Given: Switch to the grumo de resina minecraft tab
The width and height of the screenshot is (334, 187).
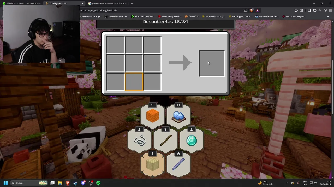Looking at the screenshot, I should [107, 3].
